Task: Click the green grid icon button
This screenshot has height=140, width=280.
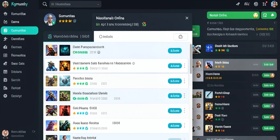Action: (x=265, y=15)
